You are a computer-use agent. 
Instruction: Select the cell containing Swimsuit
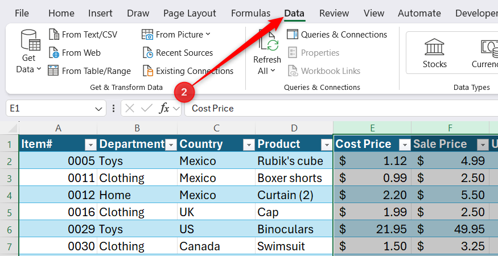[x=294, y=246]
